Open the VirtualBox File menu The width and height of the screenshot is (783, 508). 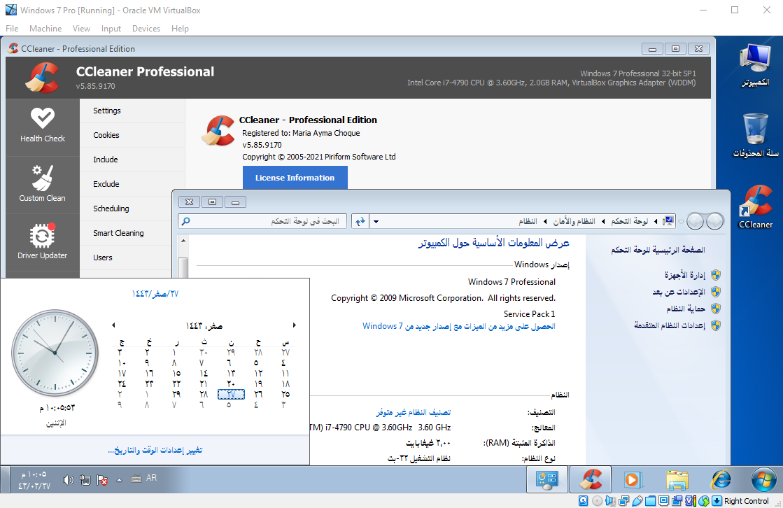tap(12, 29)
